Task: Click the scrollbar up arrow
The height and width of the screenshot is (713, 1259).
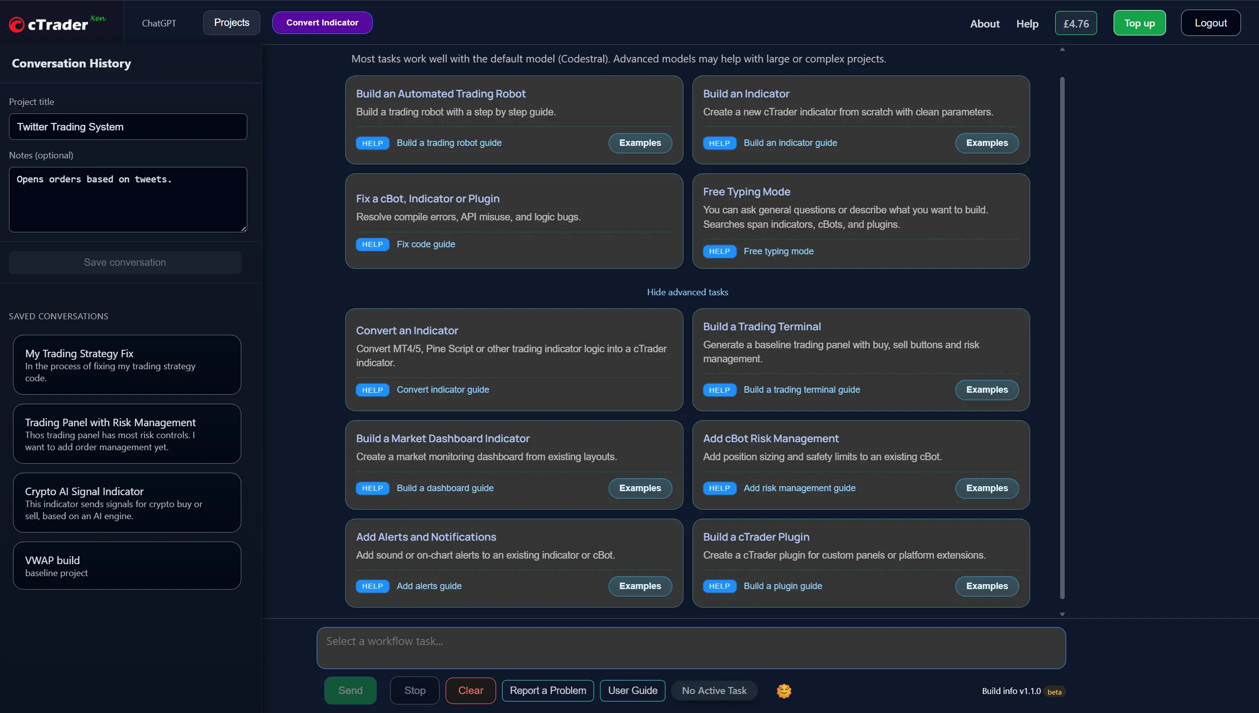Action: tap(1062, 49)
